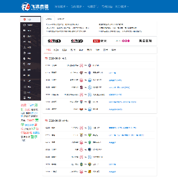Switch to the inactive tab above the news links

61,19
